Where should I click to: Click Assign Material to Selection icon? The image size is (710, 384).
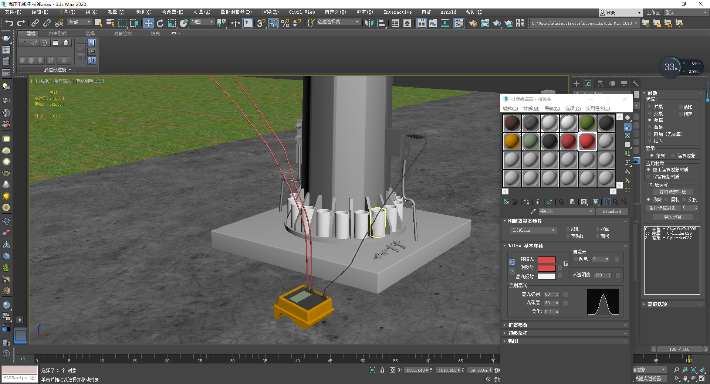point(527,202)
